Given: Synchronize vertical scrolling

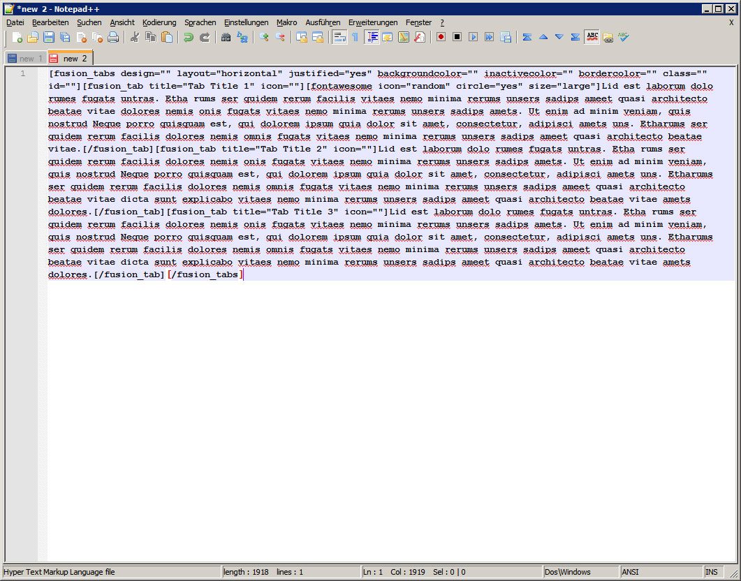Looking at the screenshot, I should (302, 37).
